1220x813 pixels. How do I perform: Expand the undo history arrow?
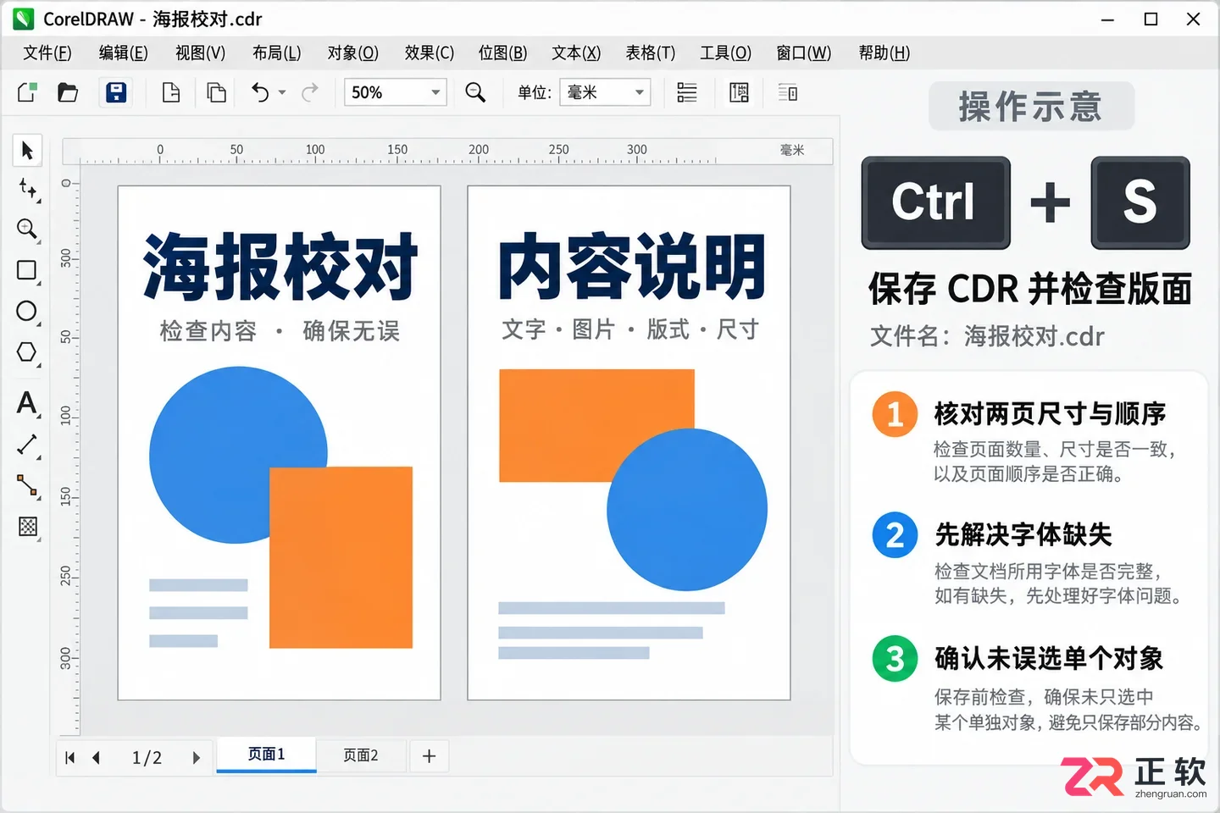click(282, 93)
